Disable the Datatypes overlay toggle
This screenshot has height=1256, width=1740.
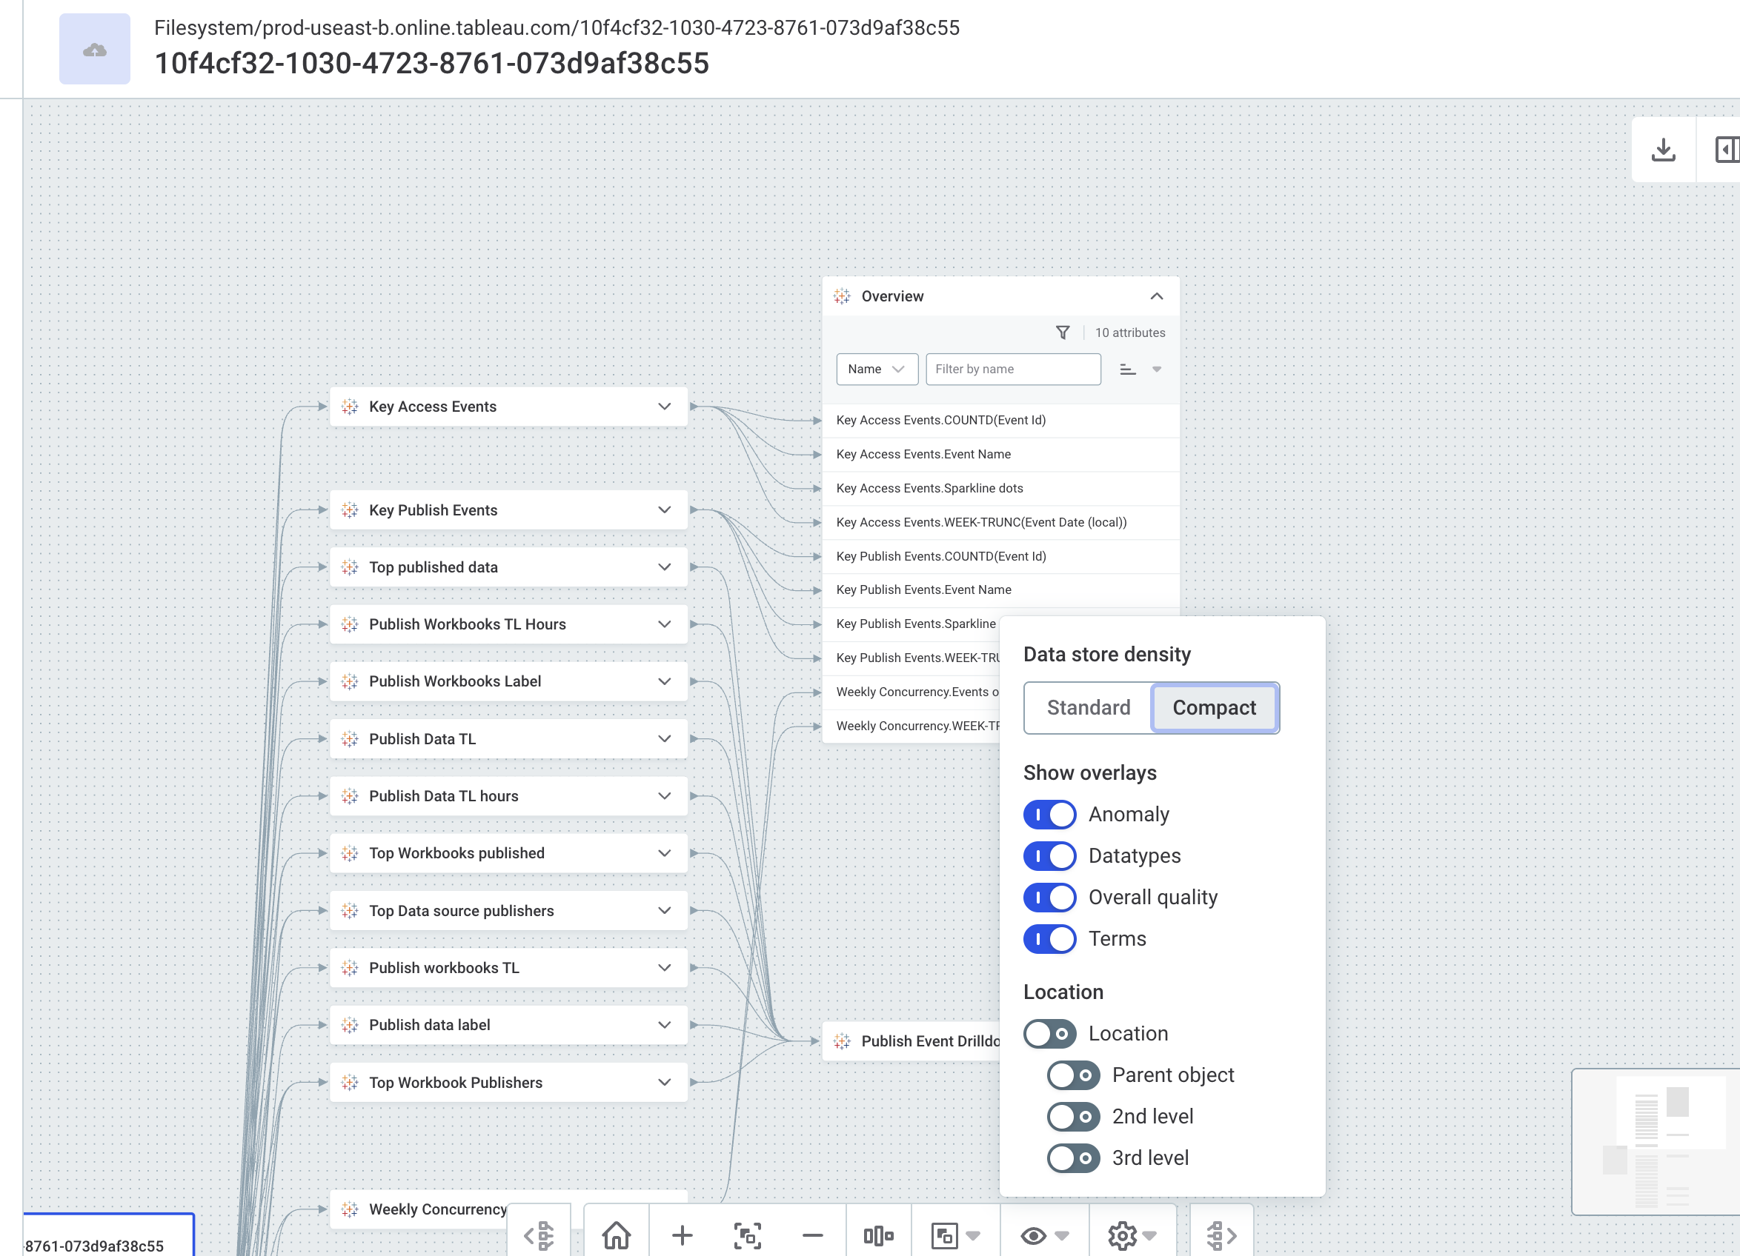click(1049, 856)
